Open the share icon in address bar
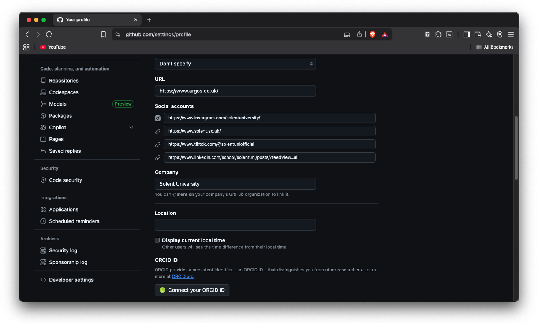This screenshot has height=323, width=553. [x=359, y=34]
